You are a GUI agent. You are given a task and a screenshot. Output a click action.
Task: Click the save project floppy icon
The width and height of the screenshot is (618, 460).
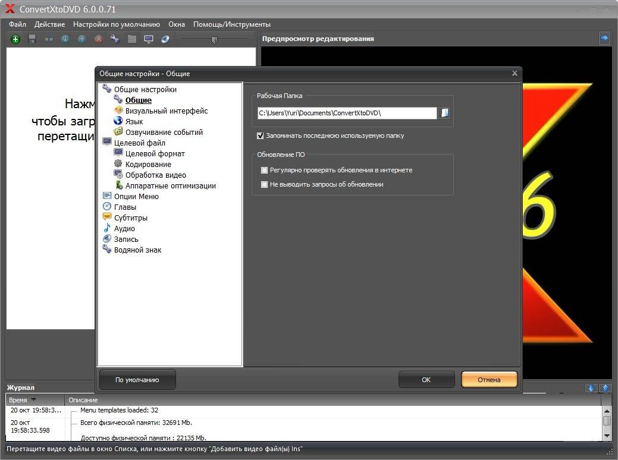32,39
